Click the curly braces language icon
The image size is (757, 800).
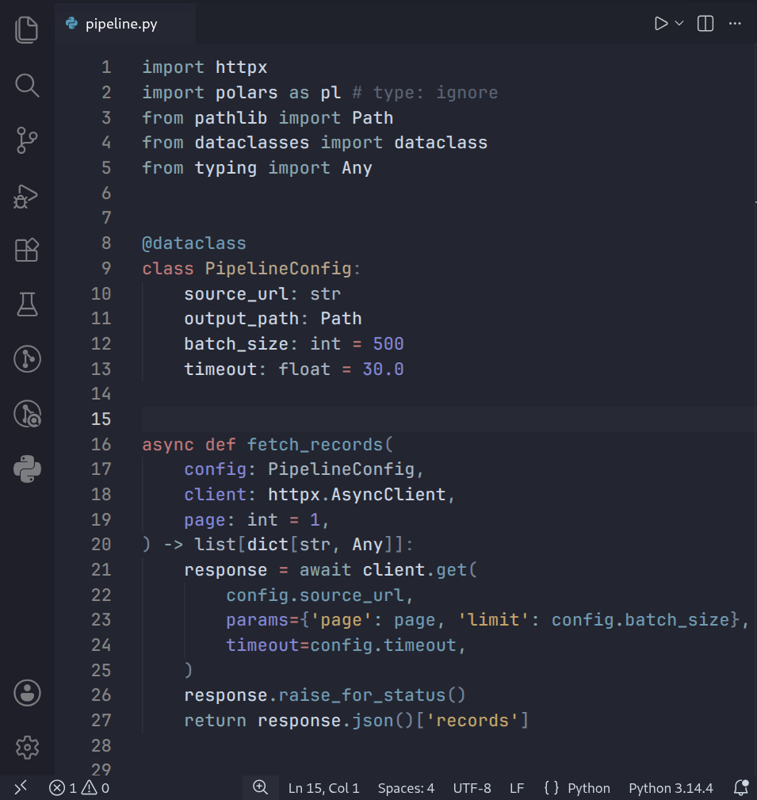pyautogui.click(x=552, y=788)
